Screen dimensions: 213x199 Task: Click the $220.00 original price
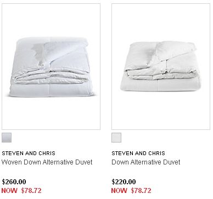124,182
